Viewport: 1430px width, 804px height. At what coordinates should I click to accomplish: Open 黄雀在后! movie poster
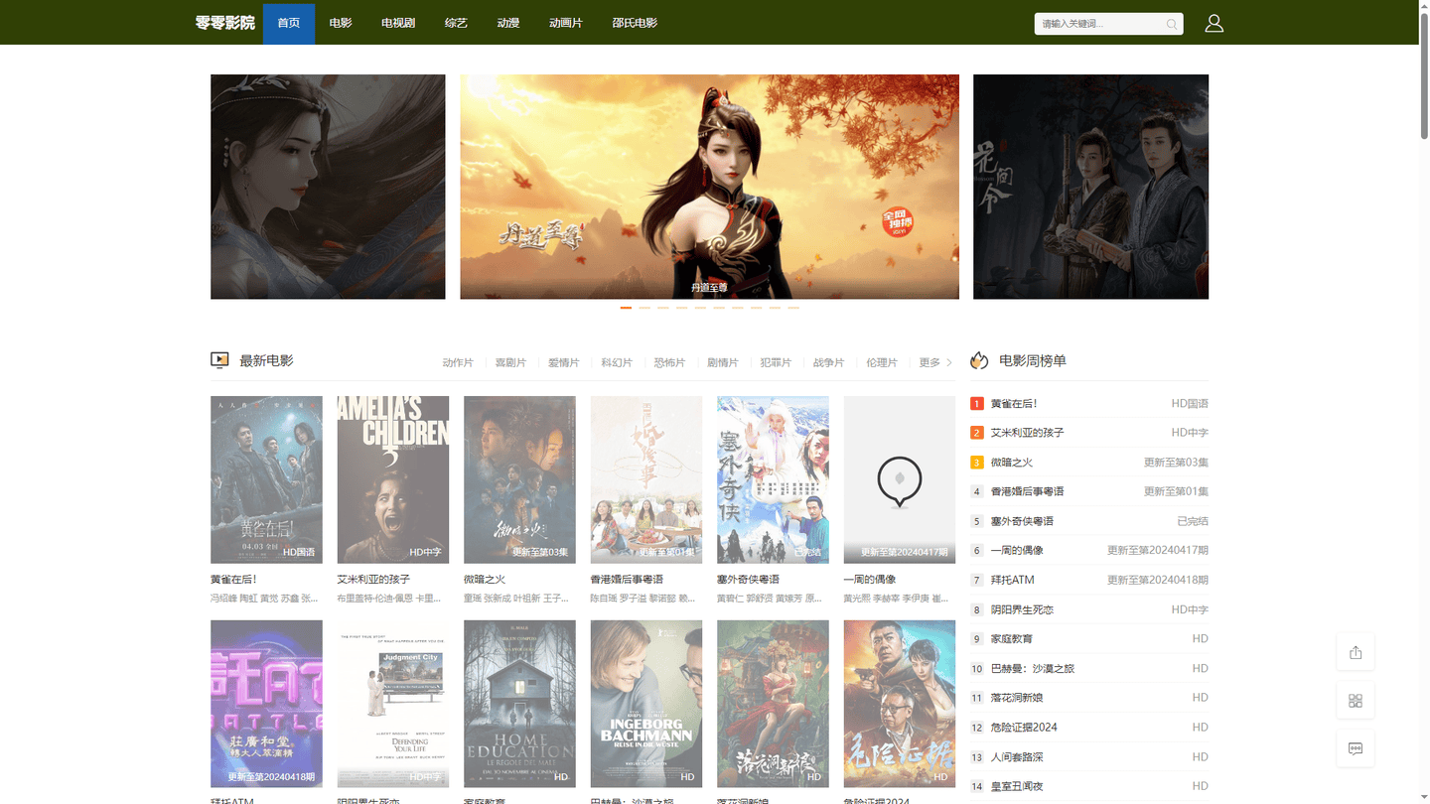point(266,479)
